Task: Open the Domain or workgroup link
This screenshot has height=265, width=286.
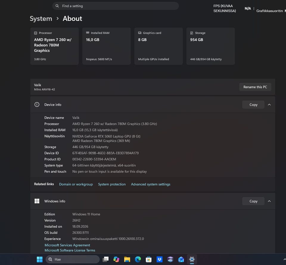Action: pyautogui.click(x=76, y=184)
